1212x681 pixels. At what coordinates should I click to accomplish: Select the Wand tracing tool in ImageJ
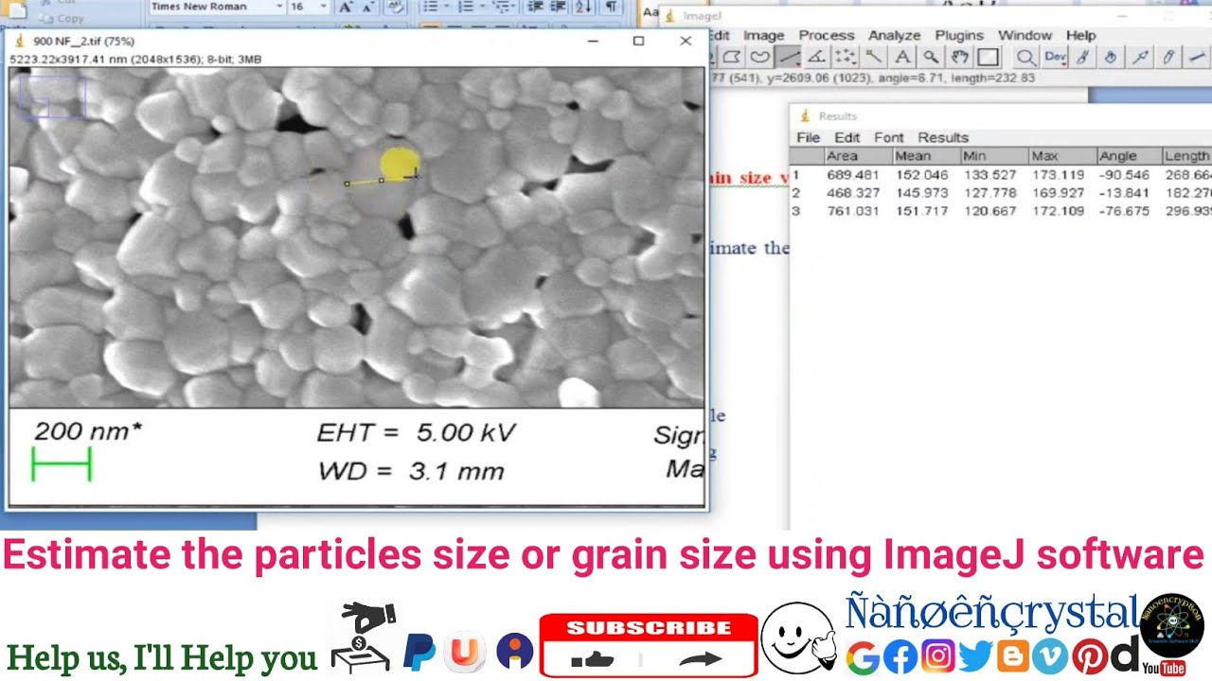coord(874,57)
